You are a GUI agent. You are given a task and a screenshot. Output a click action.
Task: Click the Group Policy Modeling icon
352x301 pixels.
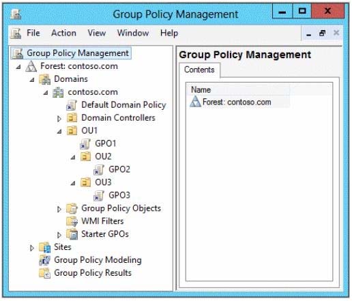coord(44,260)
